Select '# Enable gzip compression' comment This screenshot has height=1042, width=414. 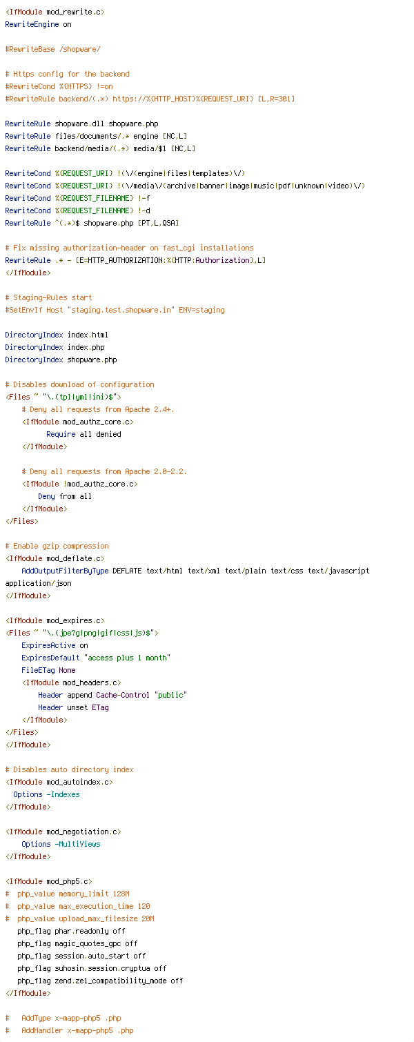[57, 546]
